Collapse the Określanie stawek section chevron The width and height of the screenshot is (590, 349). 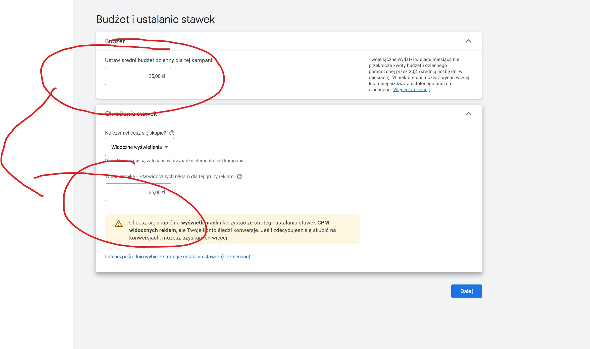pyautogui.click(x=468, y=114)
